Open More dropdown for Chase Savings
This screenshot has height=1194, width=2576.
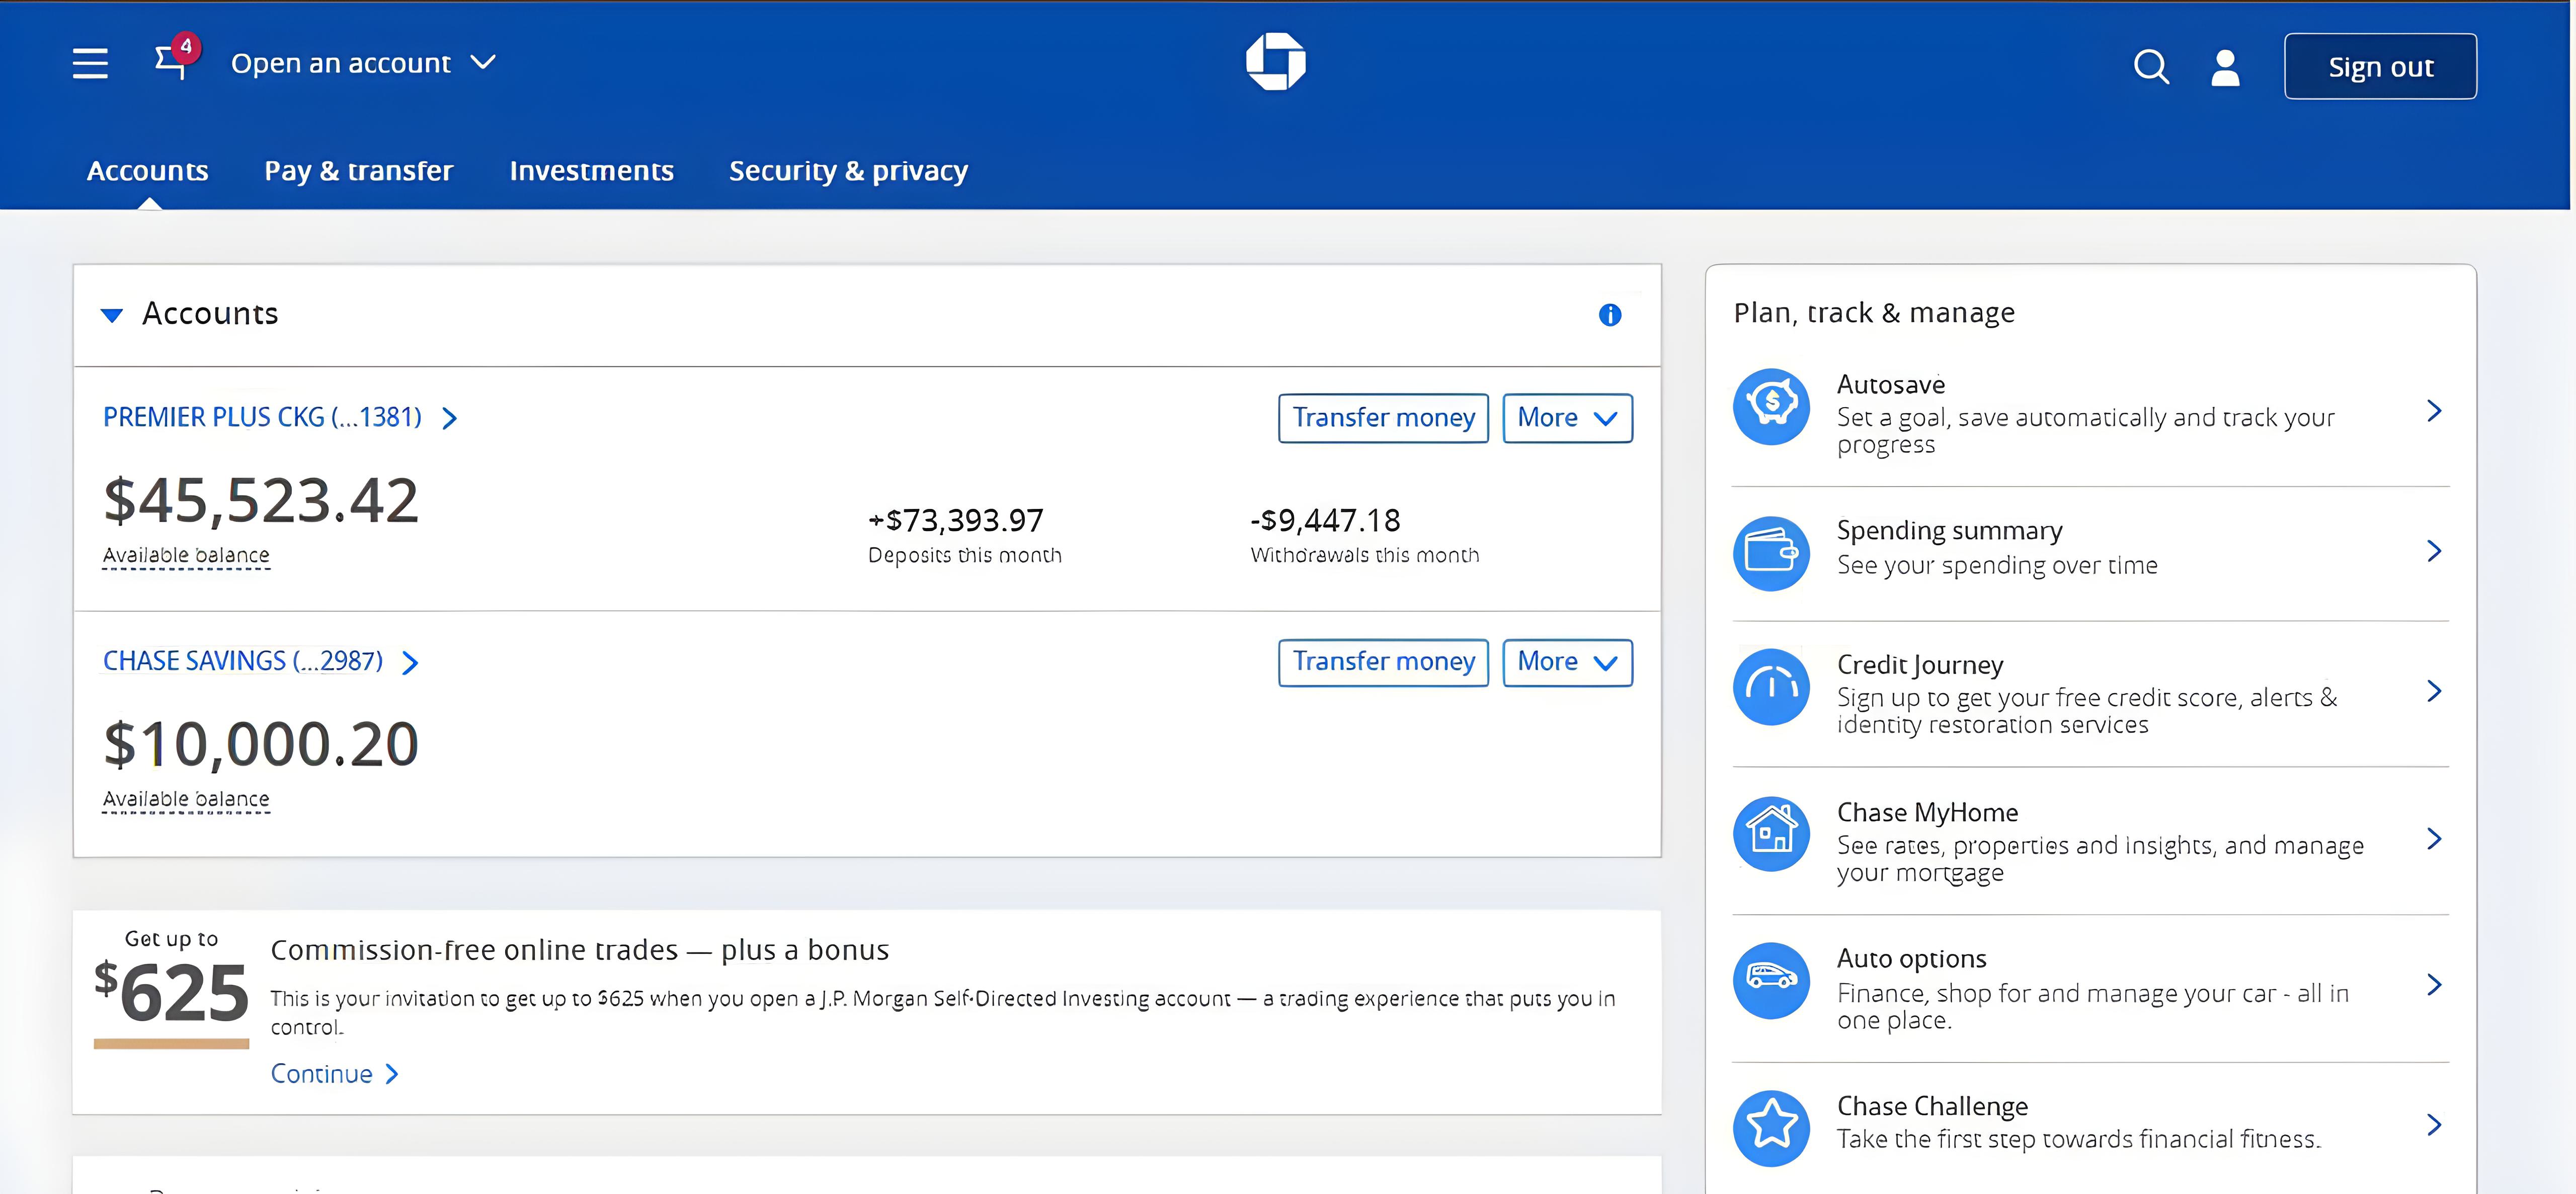[x=1567, y=662]
